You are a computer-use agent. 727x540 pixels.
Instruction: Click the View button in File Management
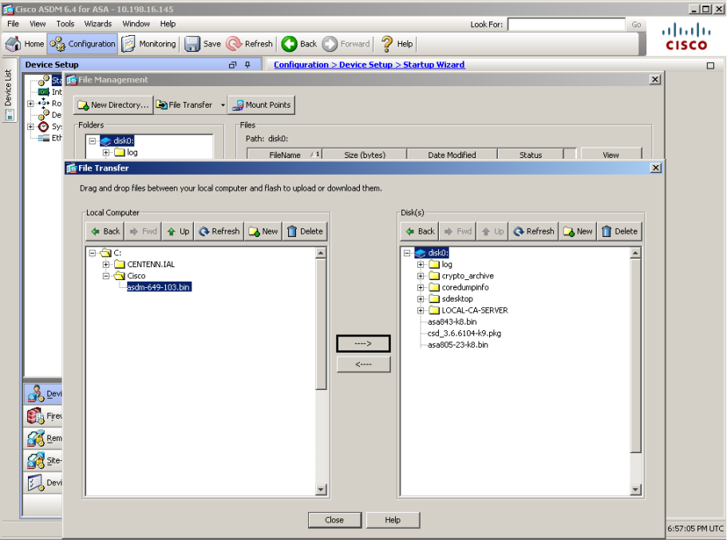coord(611,155)
